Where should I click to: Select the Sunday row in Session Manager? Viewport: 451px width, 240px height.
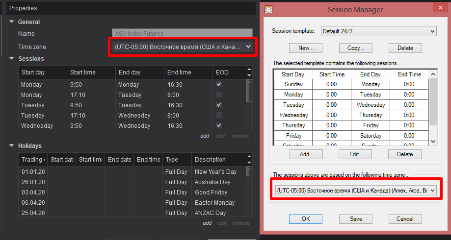click(351, 84)
